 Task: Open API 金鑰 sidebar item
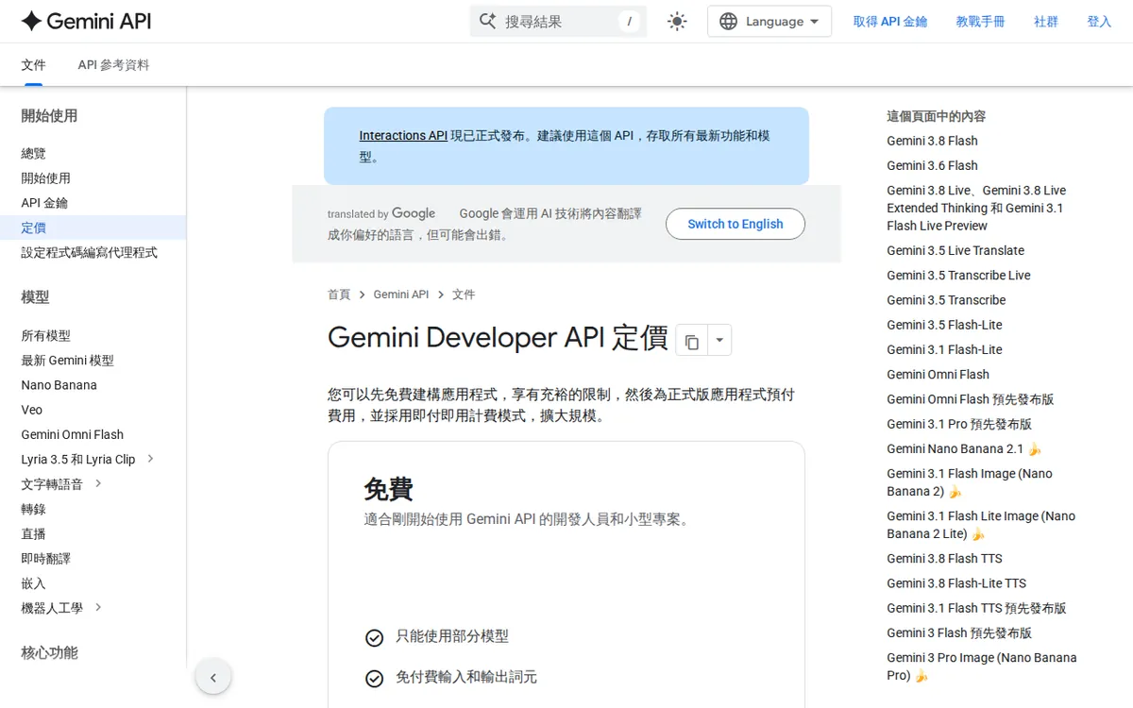click(44, 202)
